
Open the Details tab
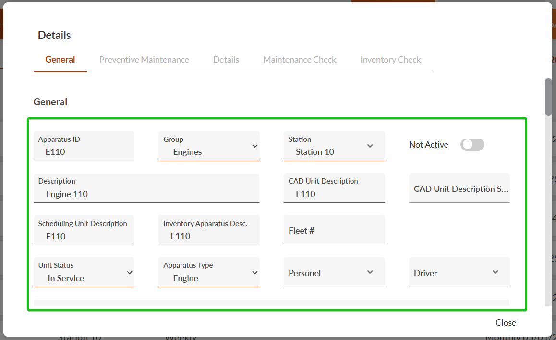(x=226, y=60)
